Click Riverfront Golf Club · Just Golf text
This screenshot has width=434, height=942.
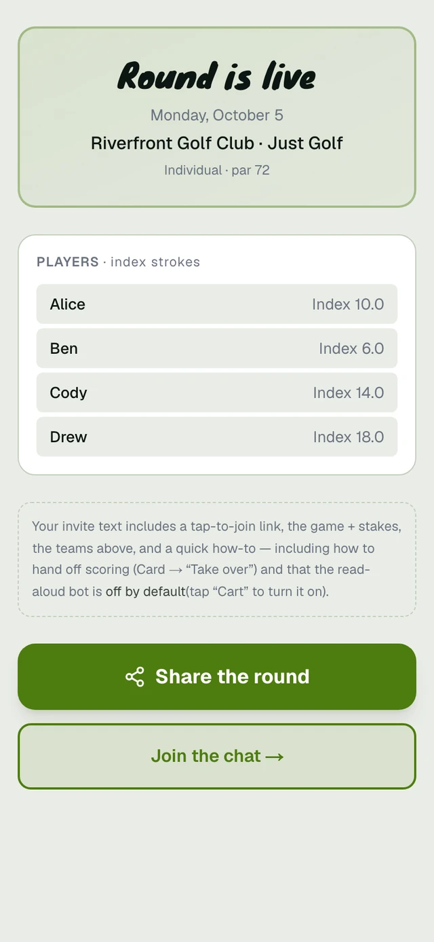[x=217, y=143]
